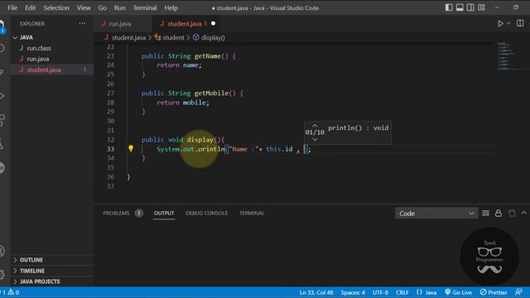The image size is (530, 298).
Task: Open Run and Debug in activity bar
Action: pos(2,96)
